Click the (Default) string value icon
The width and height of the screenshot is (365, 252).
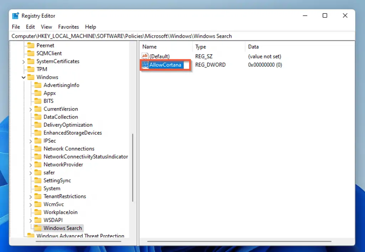(x=145, y=56)
